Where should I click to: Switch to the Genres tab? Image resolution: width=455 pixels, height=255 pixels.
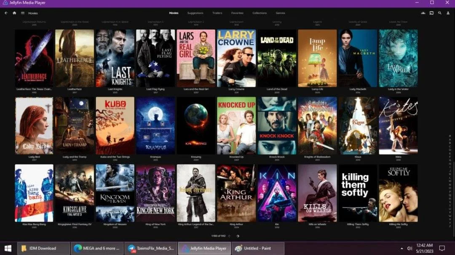(280, 13)
